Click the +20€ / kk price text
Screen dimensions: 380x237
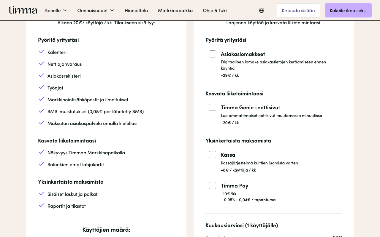click(230, 123)
